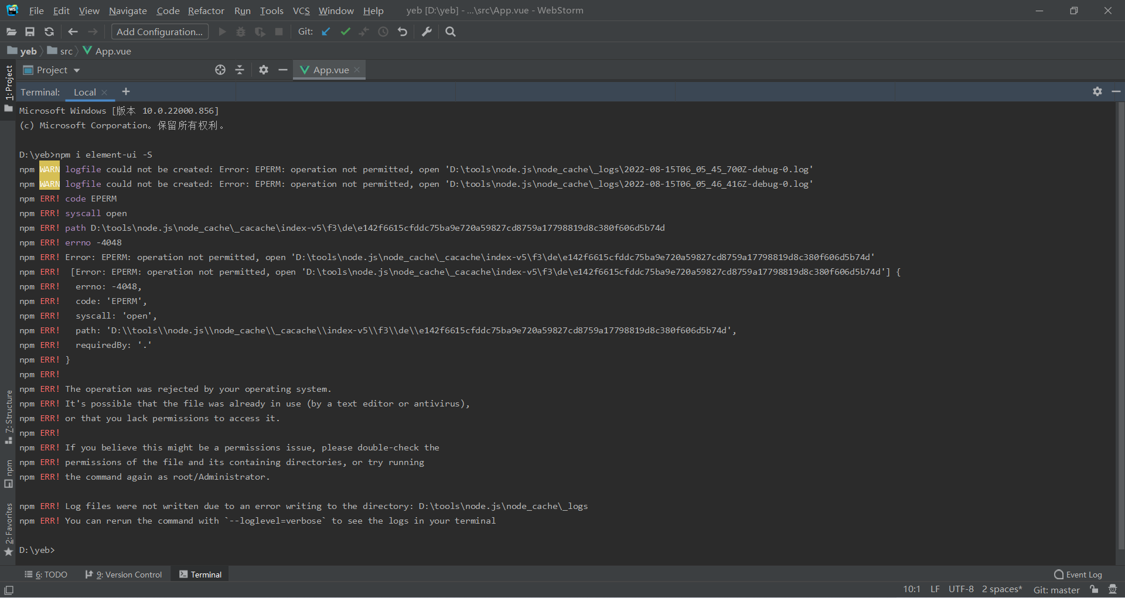Click the D:\yeb> terminal prompt line
The height and width of the screenshot is (598, 1125).
tap(36, 550)
